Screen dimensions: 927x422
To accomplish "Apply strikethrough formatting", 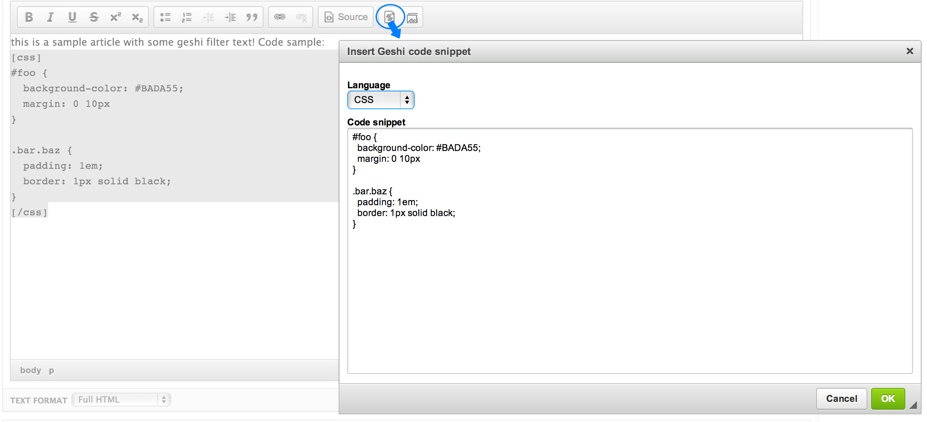I will (x=94, y=17).
